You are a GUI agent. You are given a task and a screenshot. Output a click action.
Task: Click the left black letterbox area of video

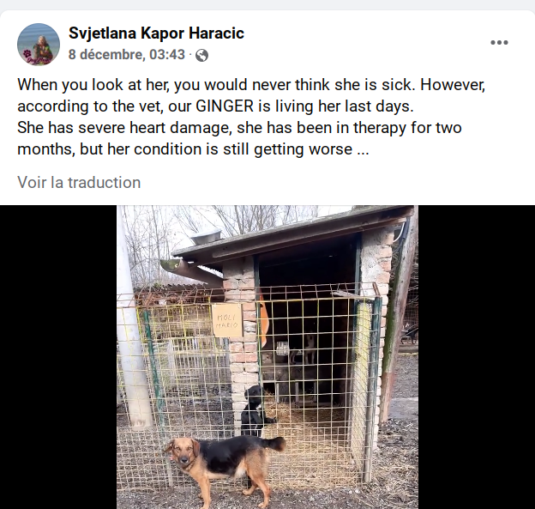point(58,357)
